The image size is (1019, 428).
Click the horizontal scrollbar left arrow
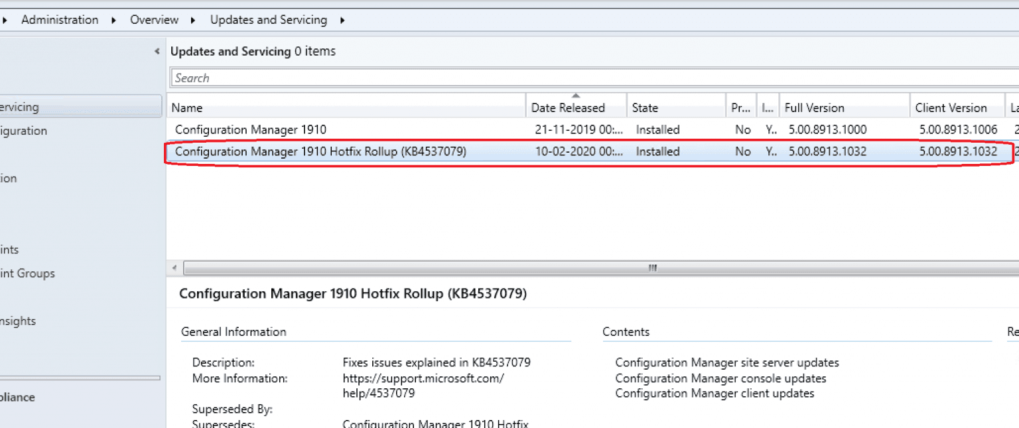tap(174, 268)
